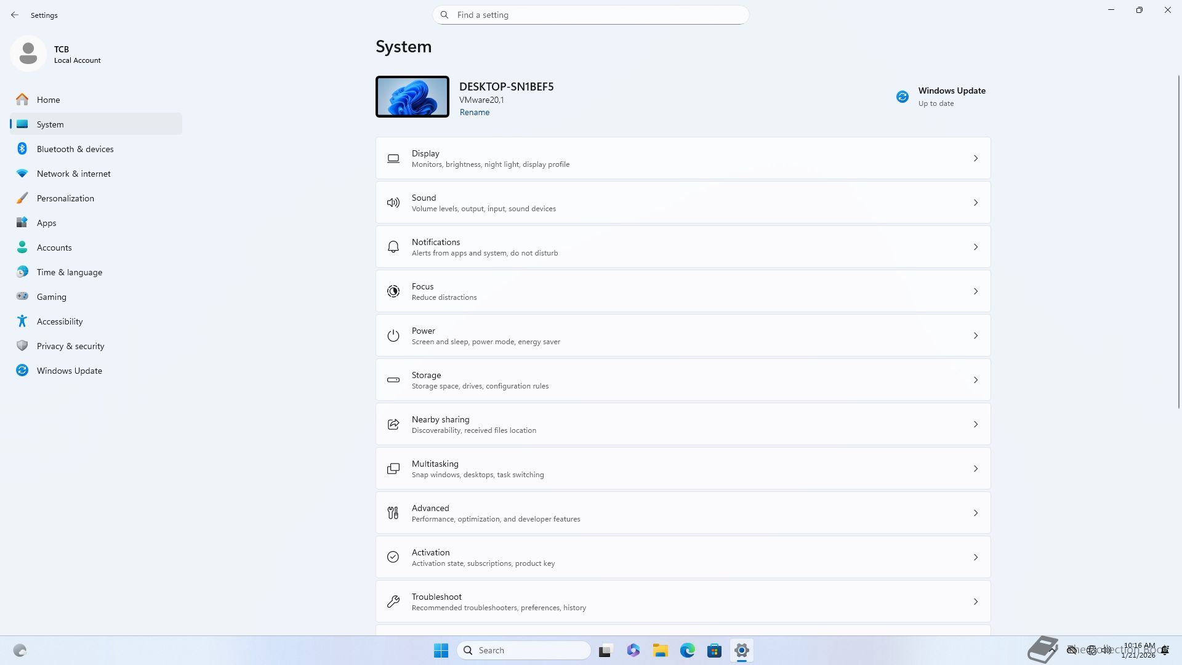
Task: Click the Sound speaker icon in System list
Action: (393, 203)
